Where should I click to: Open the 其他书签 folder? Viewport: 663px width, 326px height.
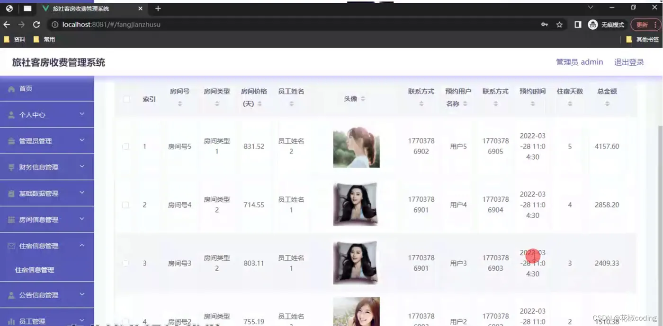pos(642,40)
